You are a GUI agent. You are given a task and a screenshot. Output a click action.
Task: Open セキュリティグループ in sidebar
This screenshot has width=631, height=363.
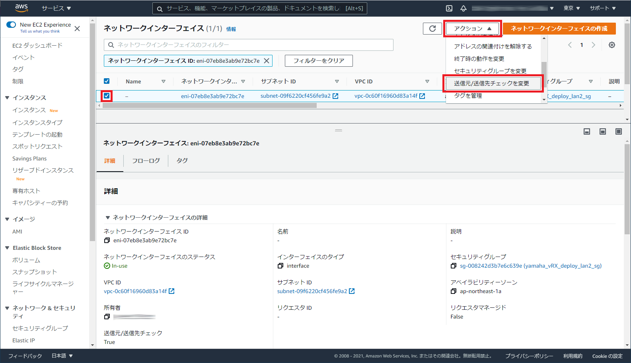pos(40,328)
